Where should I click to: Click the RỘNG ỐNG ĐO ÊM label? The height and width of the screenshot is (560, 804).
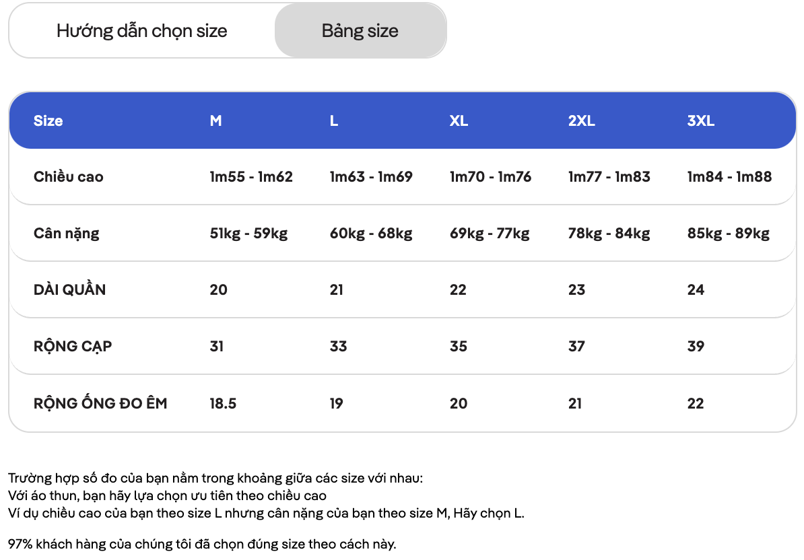pyautogui.click(x=100, y=403)
